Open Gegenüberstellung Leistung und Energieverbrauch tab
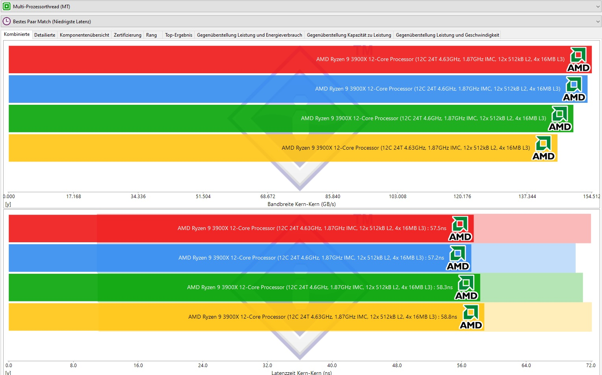602x375 pixels. [249, 35]
